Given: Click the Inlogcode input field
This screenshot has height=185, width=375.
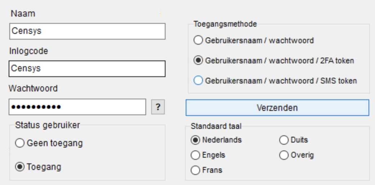Looking at the screenshot, I should point(87,69).
